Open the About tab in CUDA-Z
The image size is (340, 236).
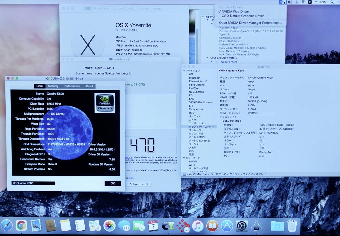tap(89, 86)
